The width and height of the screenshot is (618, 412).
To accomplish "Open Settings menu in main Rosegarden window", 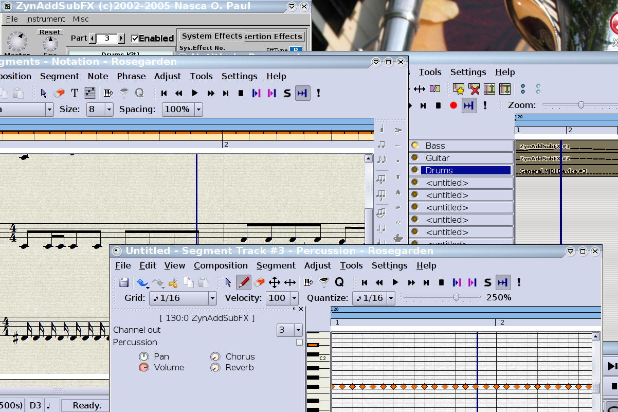I will (468, 72).
